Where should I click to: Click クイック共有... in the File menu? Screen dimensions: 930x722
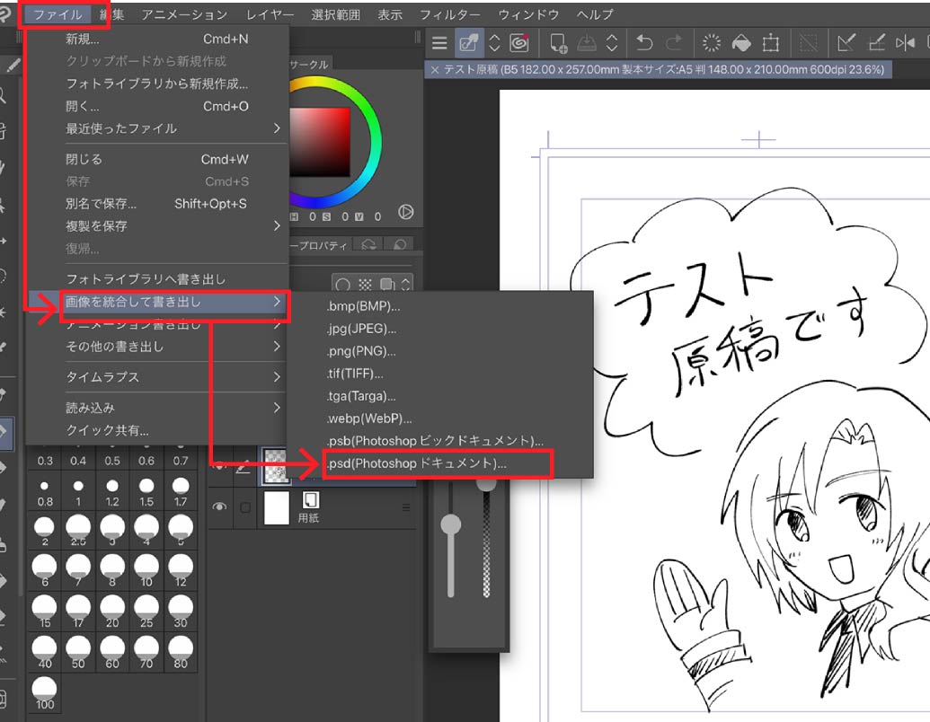coord(108,430)
